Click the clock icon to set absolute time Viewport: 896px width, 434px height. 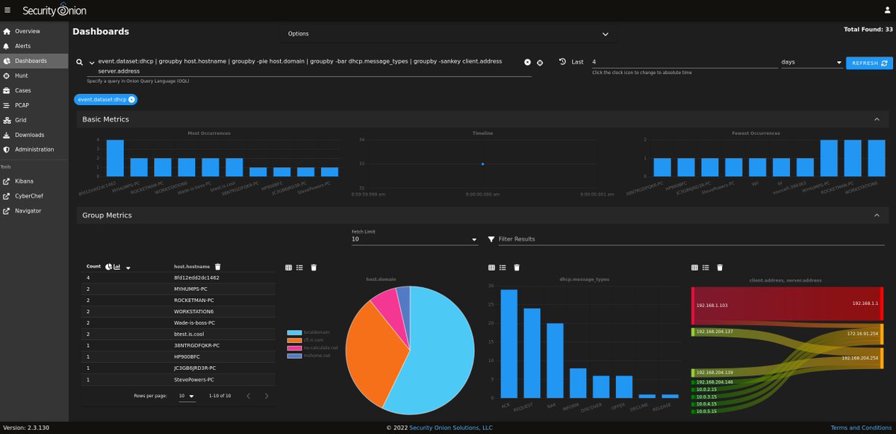click(x=562, y=62)
